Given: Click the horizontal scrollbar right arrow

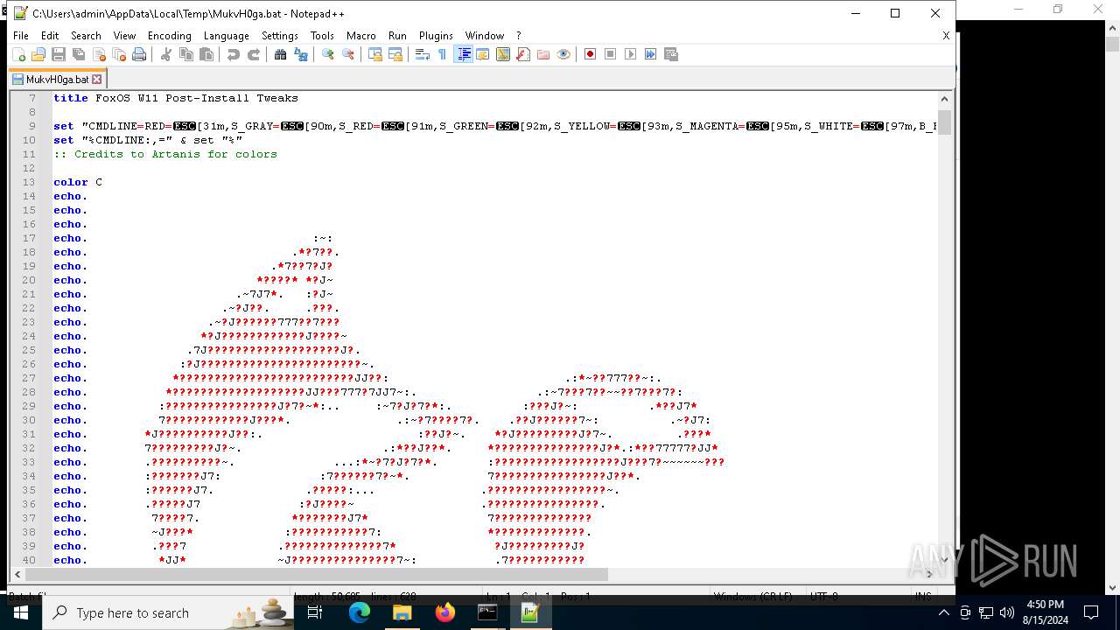Looking at the screenshot, I should tap(931, 575).
